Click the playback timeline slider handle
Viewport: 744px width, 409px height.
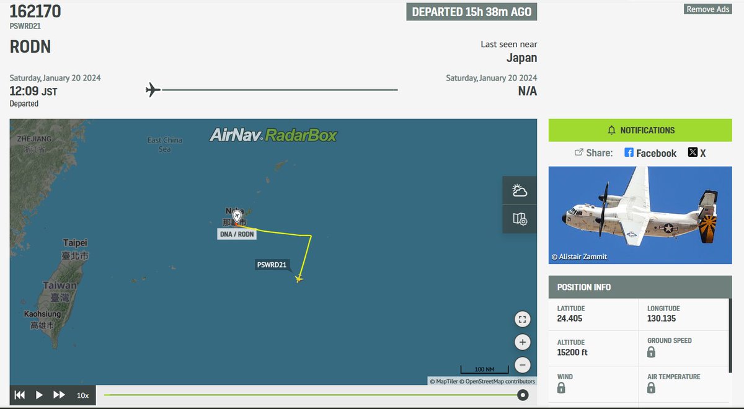[x=523, y=395]
